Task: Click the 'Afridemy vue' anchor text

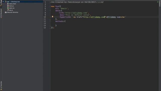Action: 113,17
